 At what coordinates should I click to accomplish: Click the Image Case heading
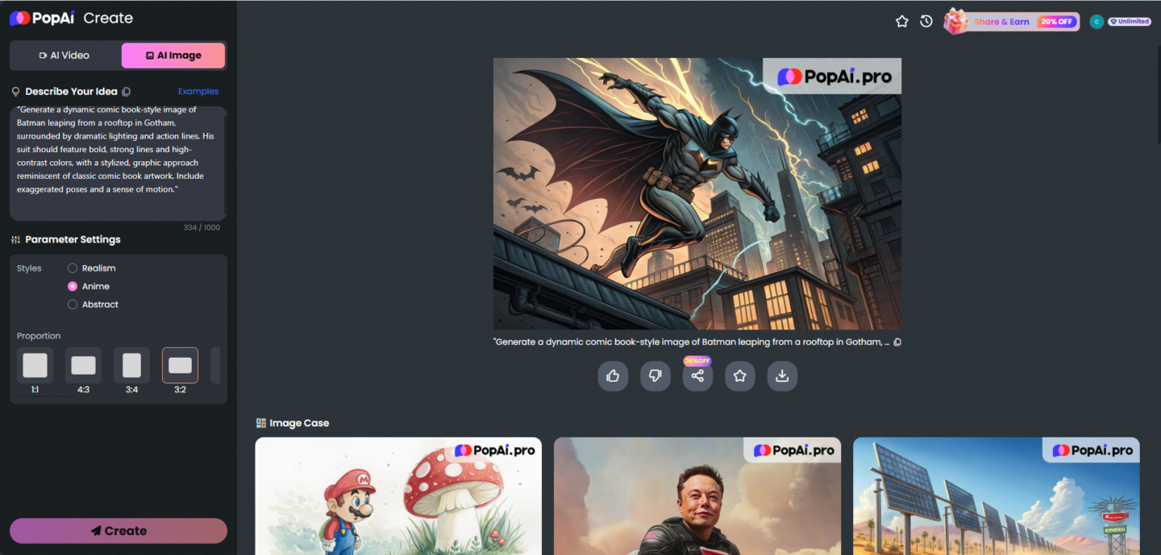pos(299,423)
